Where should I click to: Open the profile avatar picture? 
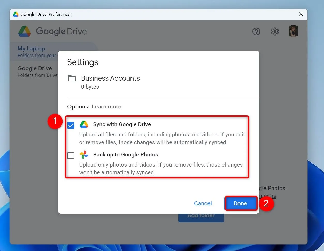(293, 31)
